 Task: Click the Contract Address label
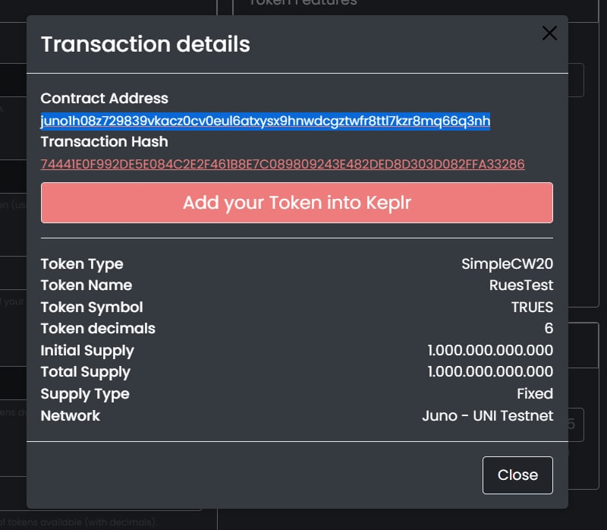[x=105, y=98]
